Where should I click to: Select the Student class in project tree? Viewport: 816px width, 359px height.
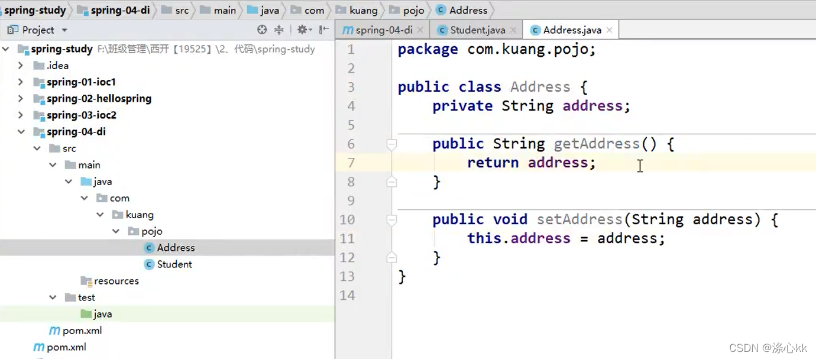point(169,264)
